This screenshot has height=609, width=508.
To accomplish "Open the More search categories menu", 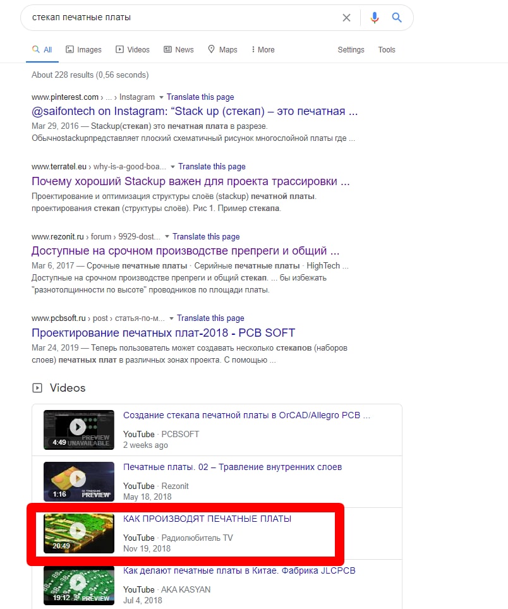I will [263, 50].
